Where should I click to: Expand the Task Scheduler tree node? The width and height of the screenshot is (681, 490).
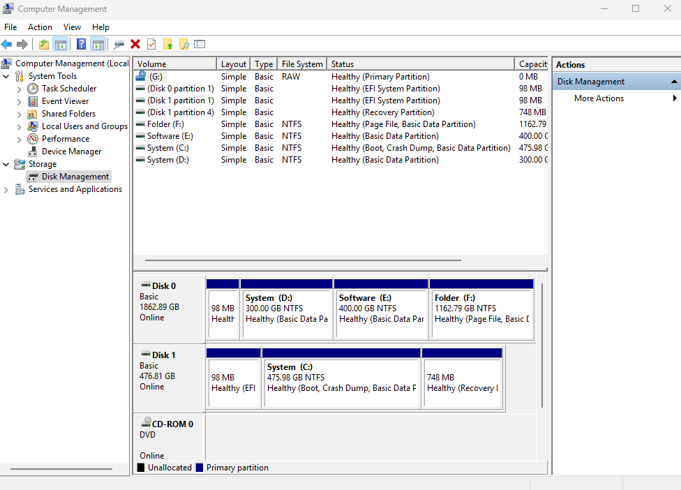point(20,89)
